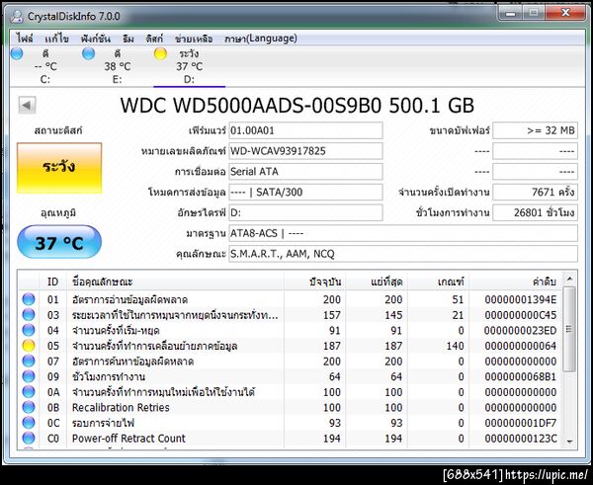This screenshot has height=485, width=593.
Task: Click the แย่ที่สุด column header
Action: coord(377,282)
